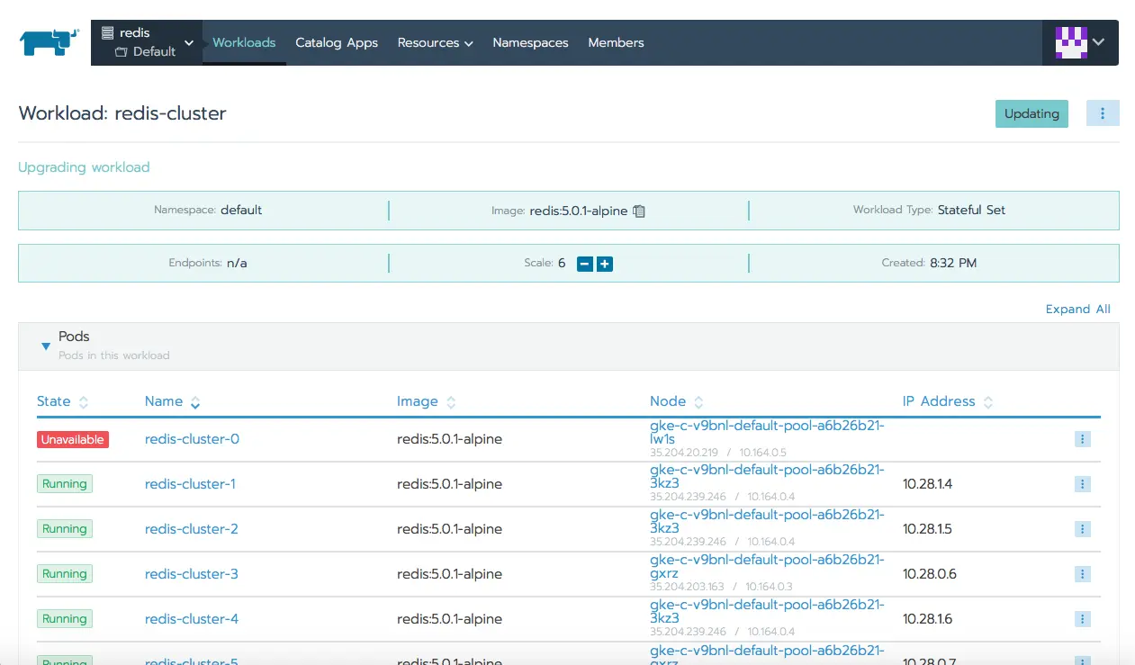Open node link for redis-cluster-0
Image resolution: width=1135 pixels, height=665 pixels.
tap(767, 432)
